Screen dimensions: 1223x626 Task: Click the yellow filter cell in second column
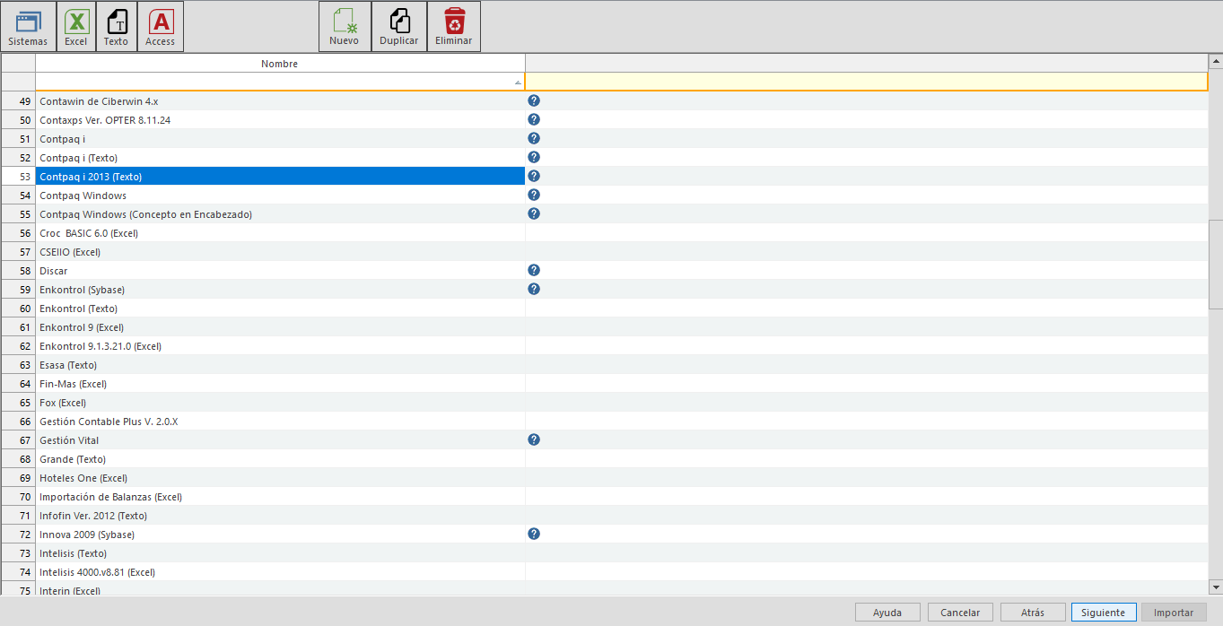pos(866,82)
